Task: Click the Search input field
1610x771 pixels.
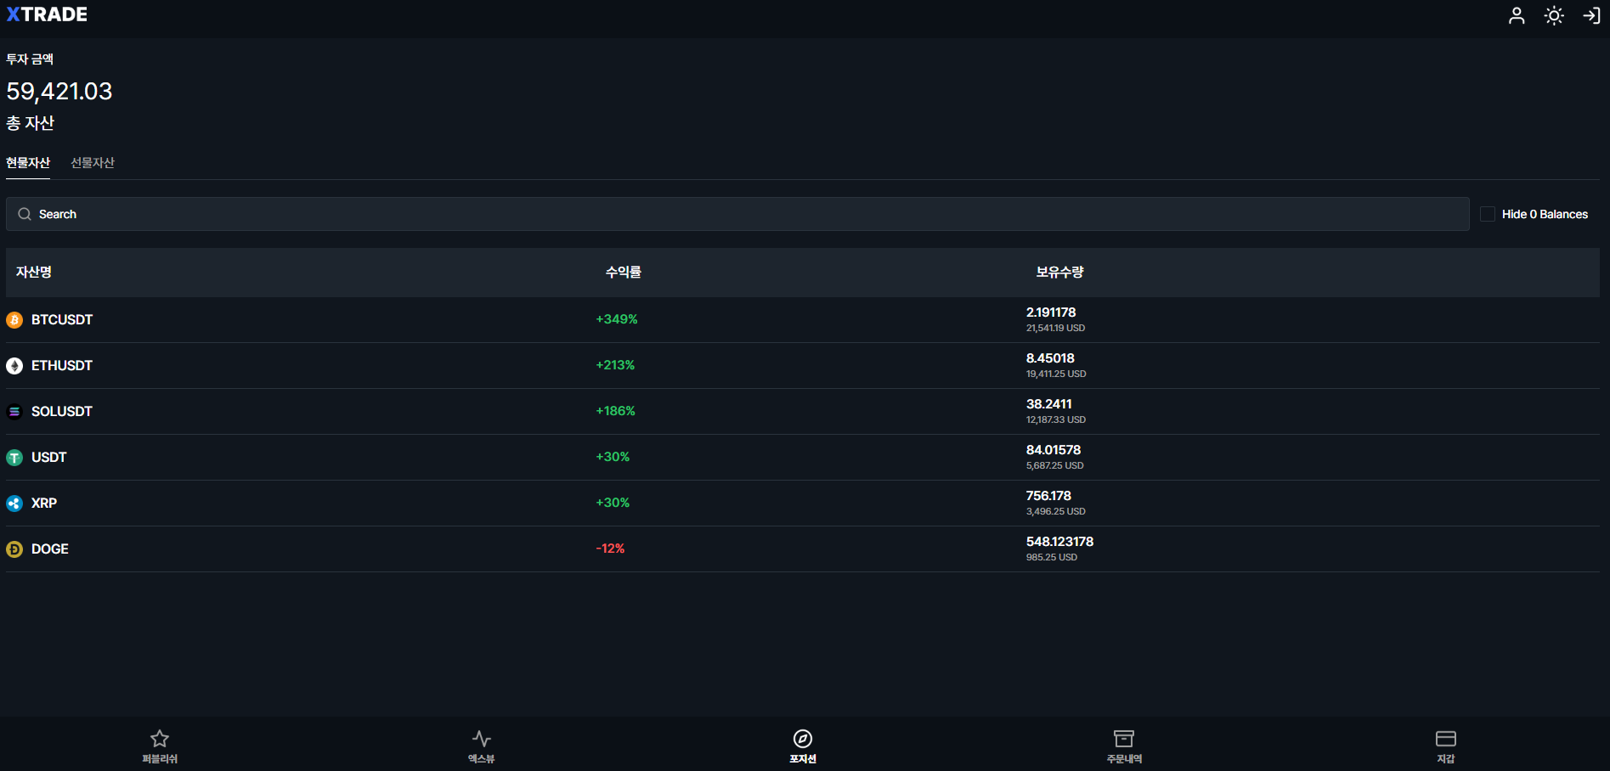Action: (x=737, y=214)
